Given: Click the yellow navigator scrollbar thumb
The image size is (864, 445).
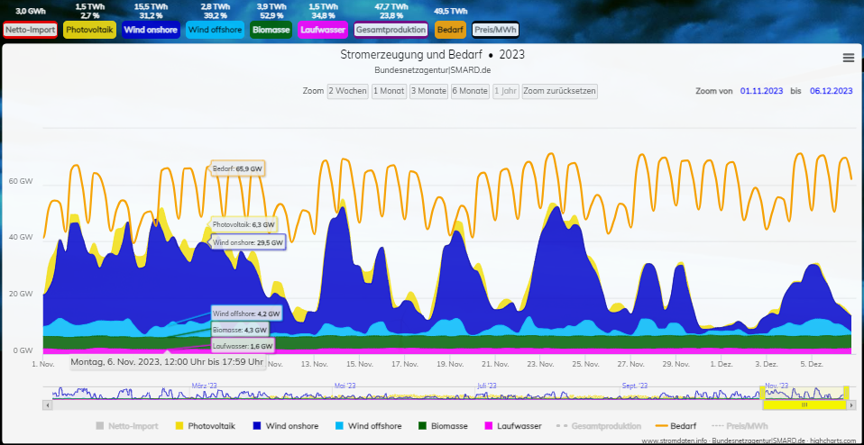Looking at the screenshot, I should point(804,405).
